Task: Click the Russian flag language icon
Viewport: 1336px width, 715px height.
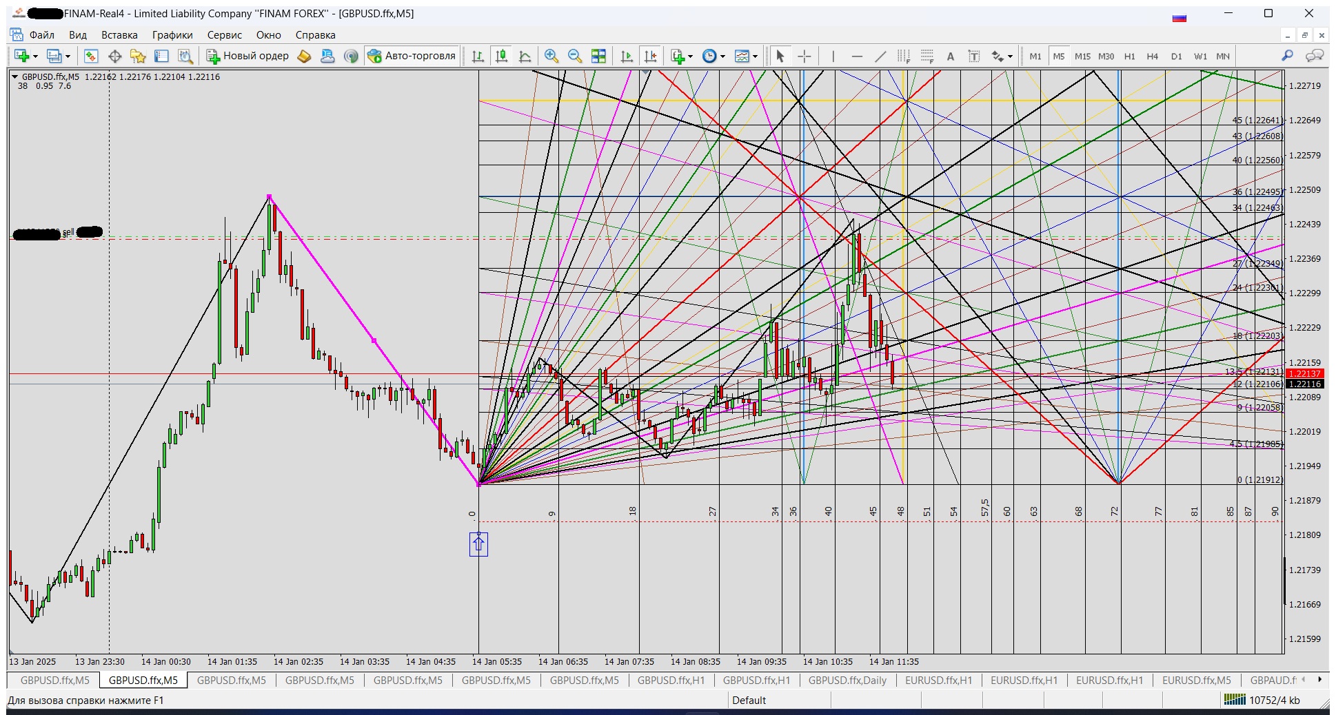Action: (1180, 18)
